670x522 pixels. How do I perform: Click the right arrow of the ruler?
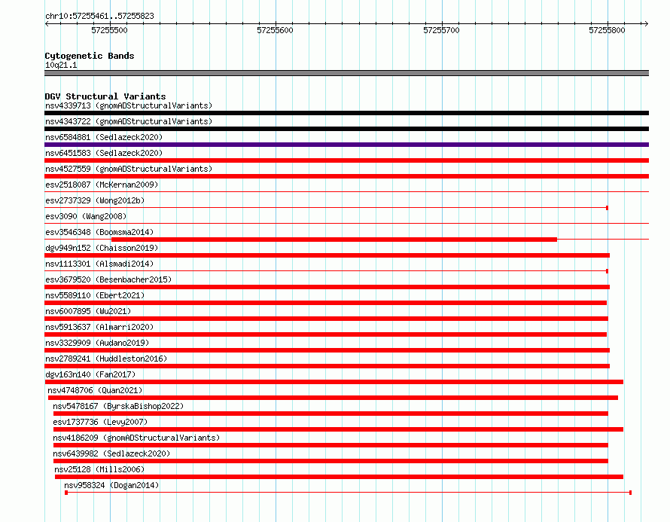[646, 24]
